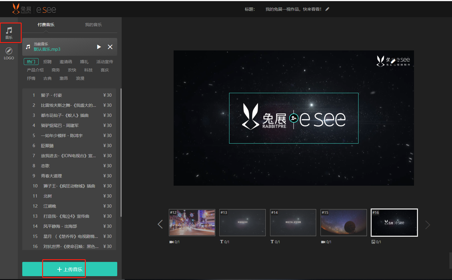The height and width of the screenshot is (280, 452).
Task: Select the 热门 music category
Action: 31,62
